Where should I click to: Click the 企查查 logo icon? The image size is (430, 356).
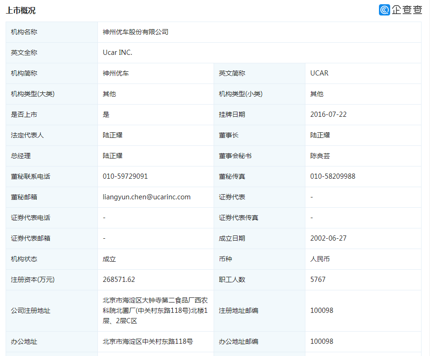pos(384,10)
